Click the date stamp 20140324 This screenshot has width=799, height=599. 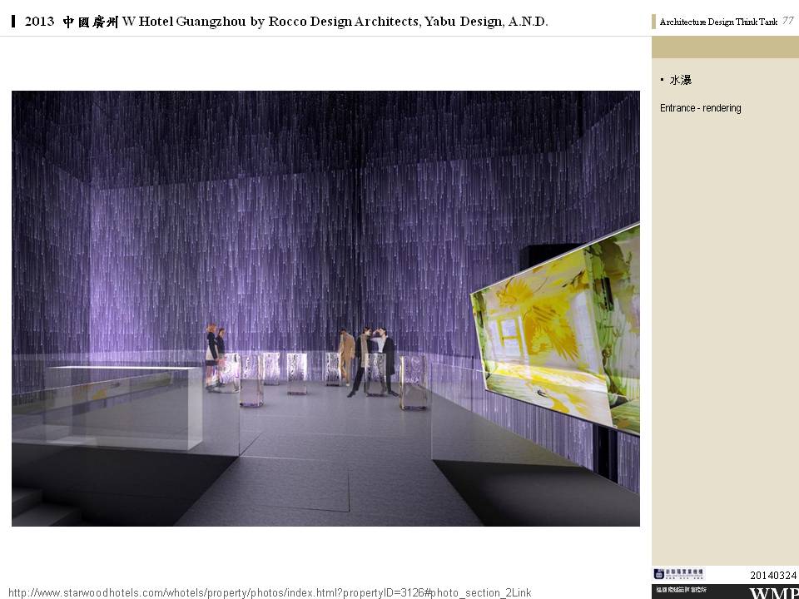click(x=772, y=575)
